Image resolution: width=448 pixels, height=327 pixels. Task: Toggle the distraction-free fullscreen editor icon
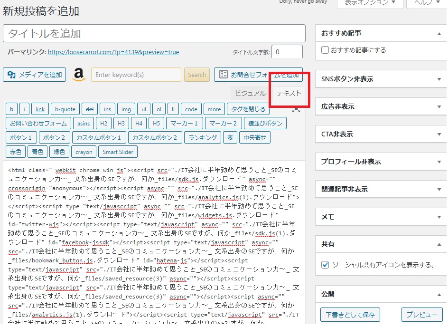pyautogui.click(x=296, y=110)
